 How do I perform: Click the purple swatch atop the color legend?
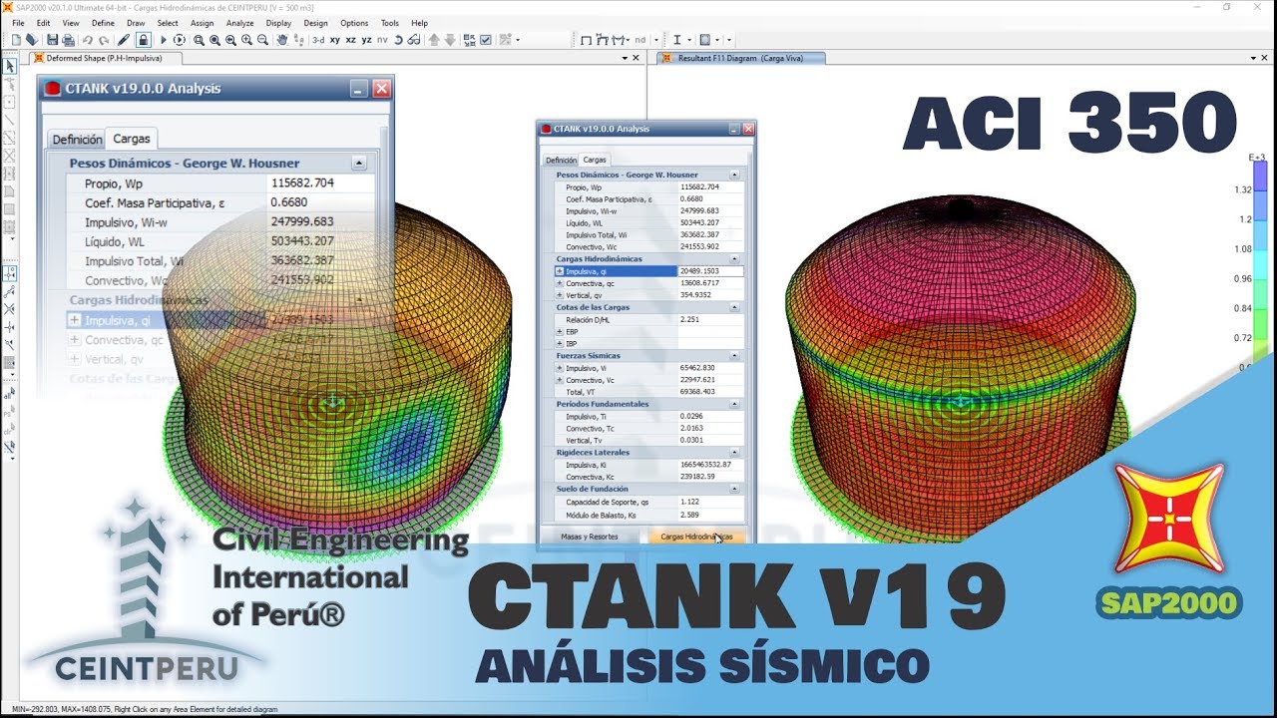click(x=1260, y=174)
